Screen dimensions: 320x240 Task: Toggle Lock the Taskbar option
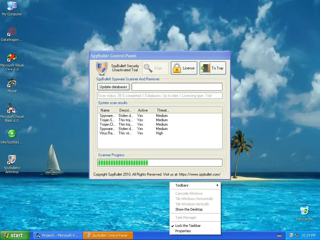coord(195,226)
